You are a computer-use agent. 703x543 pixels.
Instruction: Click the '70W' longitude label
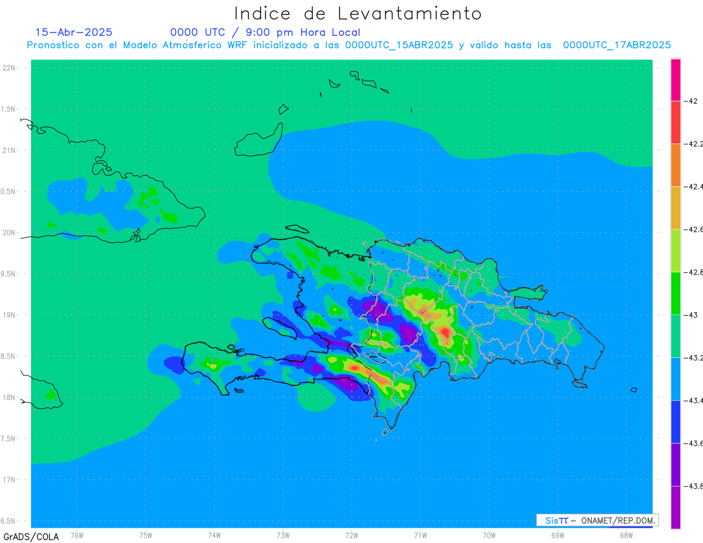pos(489,535)
